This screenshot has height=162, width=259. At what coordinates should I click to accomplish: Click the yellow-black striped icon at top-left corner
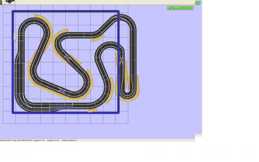[x=1, y=2]
